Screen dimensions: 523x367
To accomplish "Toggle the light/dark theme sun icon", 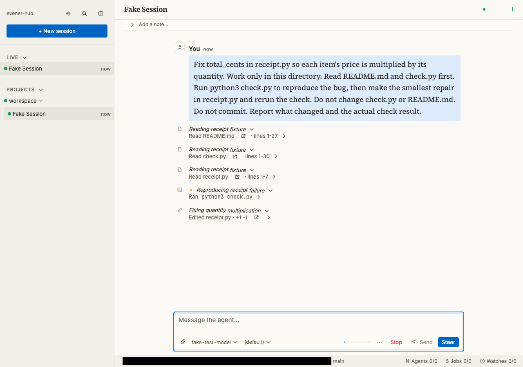I will click(68, 13).
